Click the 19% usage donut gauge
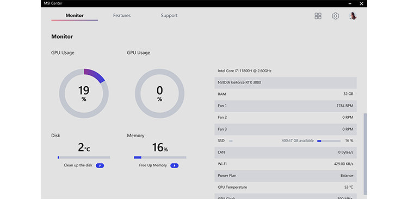 (84, 93)
